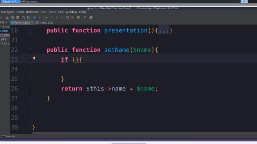The height and width of the screenshot is (144, 257).
Task: Click line number 26 in the gutter
Action: 14,88
